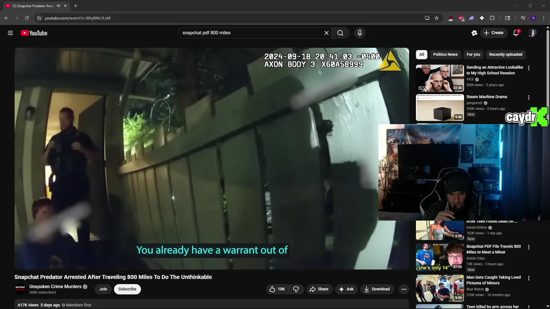This screenshot has height=309, width=550.
Task: Open the Chrome profile avatar
Action: click(x=533, y=18)
